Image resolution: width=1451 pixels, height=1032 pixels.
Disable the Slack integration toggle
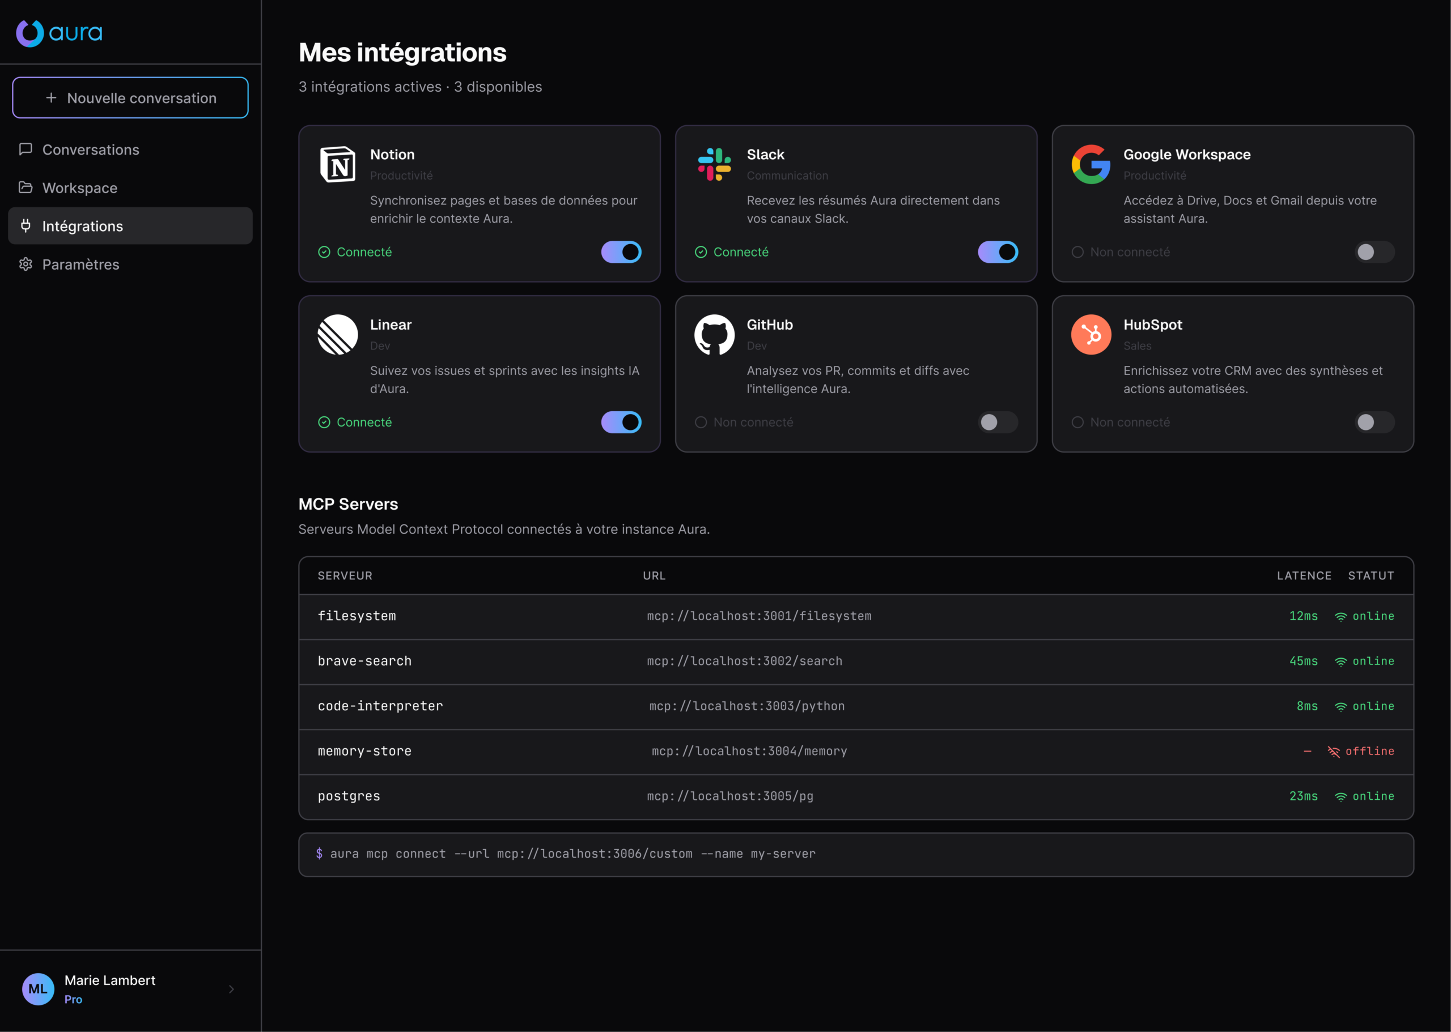coord(998,252)
